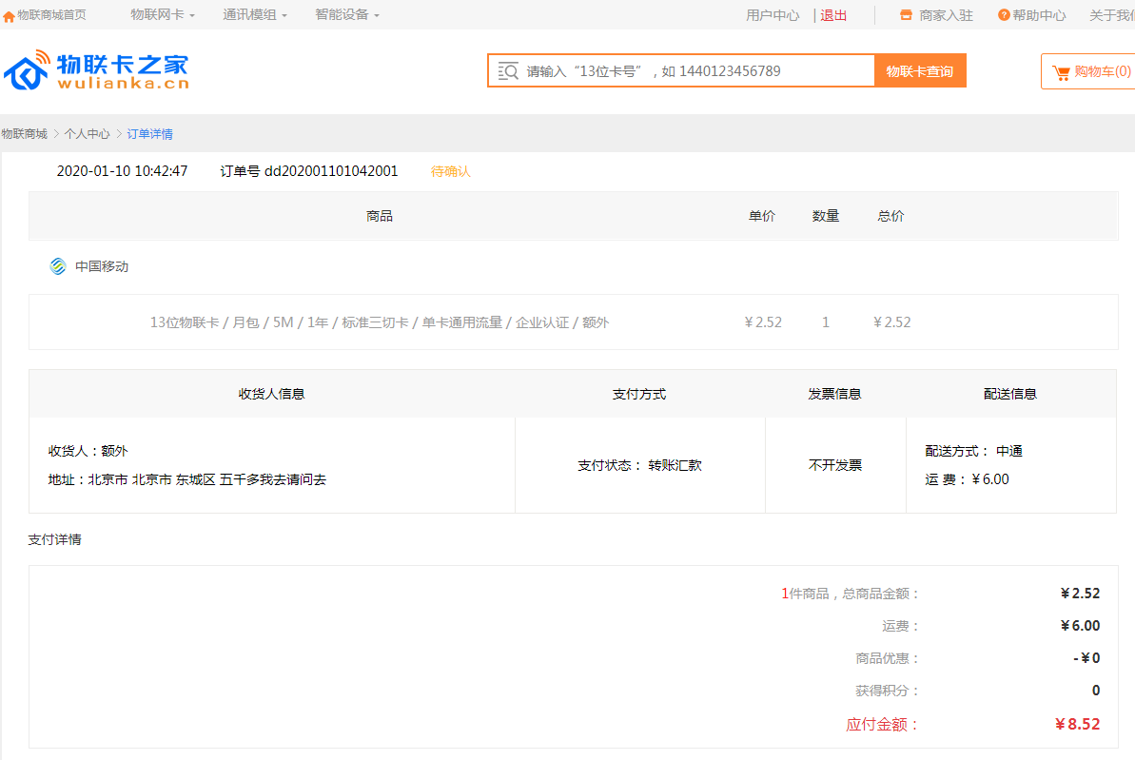Open the 通讯模组 dropdown menu
Viewport: 1135px width, 760px height.
[255, 15]
